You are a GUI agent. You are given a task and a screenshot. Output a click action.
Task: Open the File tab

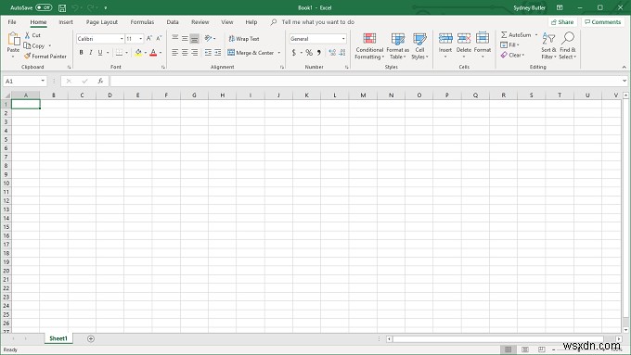click(x=12, y=22)
